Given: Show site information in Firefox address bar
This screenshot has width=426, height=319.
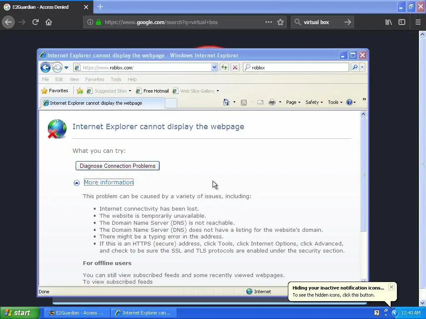Looking at the screenshot, I should click(90, 22).
